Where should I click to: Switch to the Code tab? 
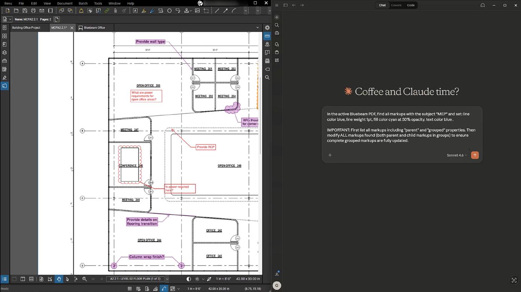pyautogui.click(x=410, y=5)
